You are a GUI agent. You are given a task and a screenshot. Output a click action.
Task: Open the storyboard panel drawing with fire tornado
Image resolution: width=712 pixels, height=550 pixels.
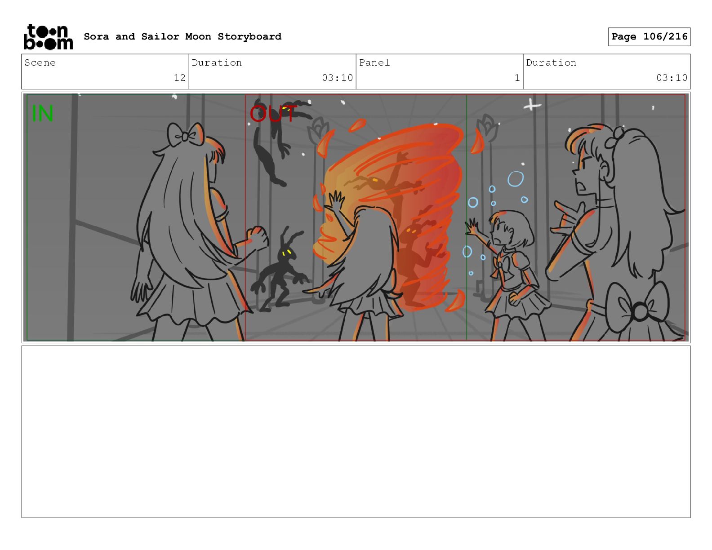(356, 217)
